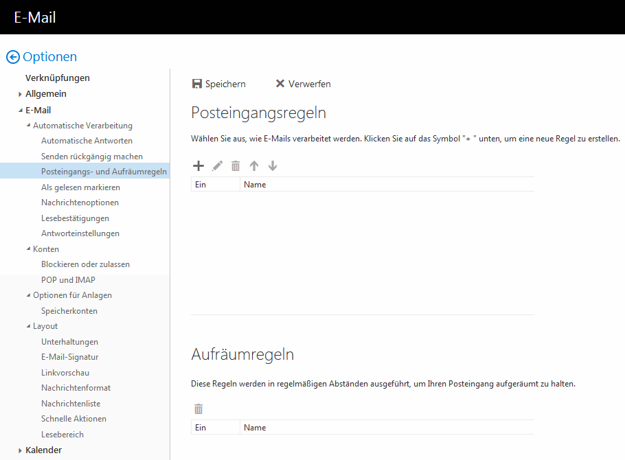Expand the Kalender section
This screenshot has height=460, width=625.
[21, 450]
